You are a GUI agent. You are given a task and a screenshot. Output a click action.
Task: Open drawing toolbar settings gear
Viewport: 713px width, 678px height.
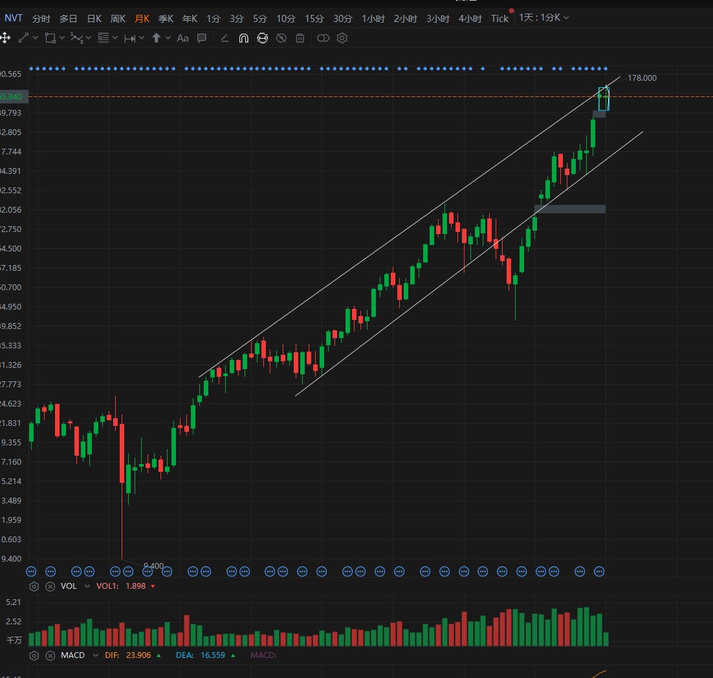342,38
